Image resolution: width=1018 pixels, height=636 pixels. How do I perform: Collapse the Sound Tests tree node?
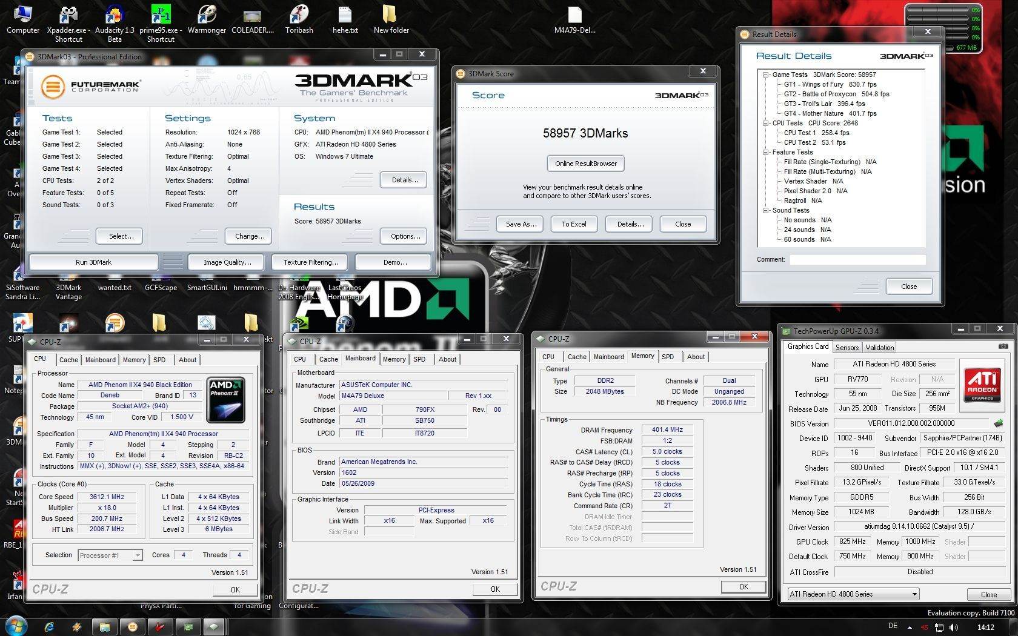pyautogui.click(x=766, y=210)
